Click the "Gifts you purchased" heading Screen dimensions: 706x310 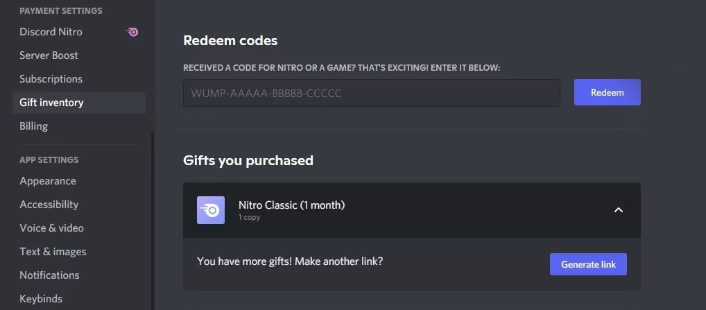[248, 161]
